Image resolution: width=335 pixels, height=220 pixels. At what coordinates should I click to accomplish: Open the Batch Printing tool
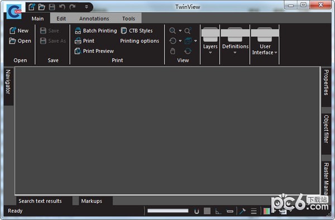coord(96,31)
